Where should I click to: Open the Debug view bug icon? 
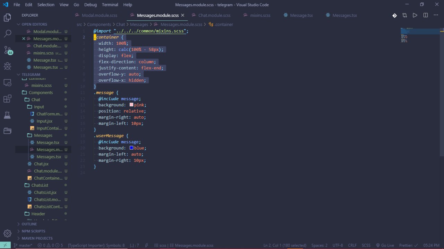point(7,66)
